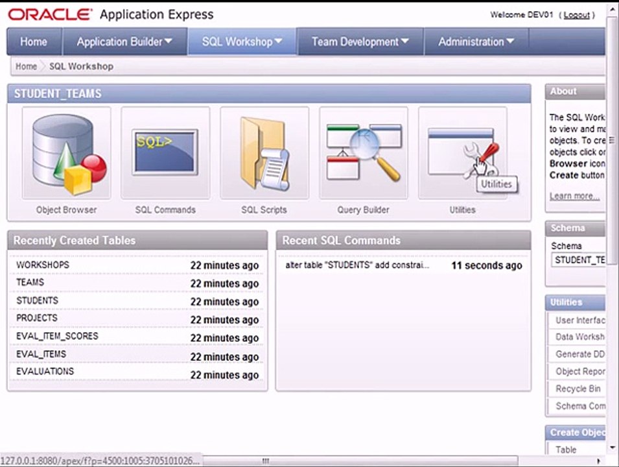The width and height of the screenshot is (619, 467).
Task: Expand the SQL Workshop dropdown arrow
Action: (x=278, y=41)
